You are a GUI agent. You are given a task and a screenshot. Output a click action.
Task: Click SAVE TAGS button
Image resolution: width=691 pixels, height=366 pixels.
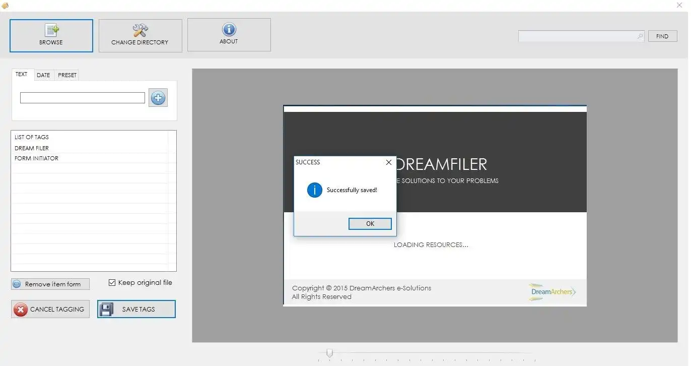(136, 310)
